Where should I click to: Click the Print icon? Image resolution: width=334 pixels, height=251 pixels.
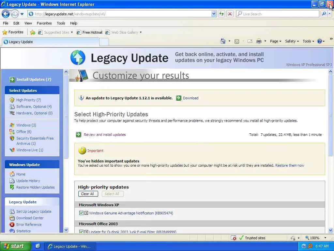259,41
